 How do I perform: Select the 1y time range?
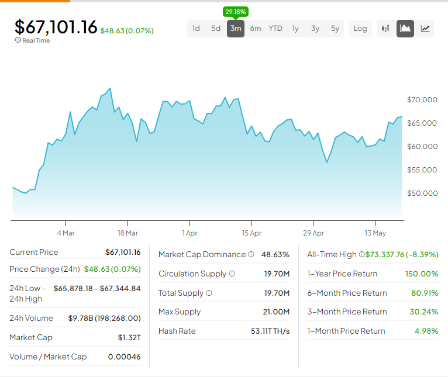(x=295, y=29)
